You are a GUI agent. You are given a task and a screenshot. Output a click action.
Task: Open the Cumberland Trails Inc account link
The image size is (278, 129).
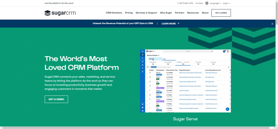211,108
